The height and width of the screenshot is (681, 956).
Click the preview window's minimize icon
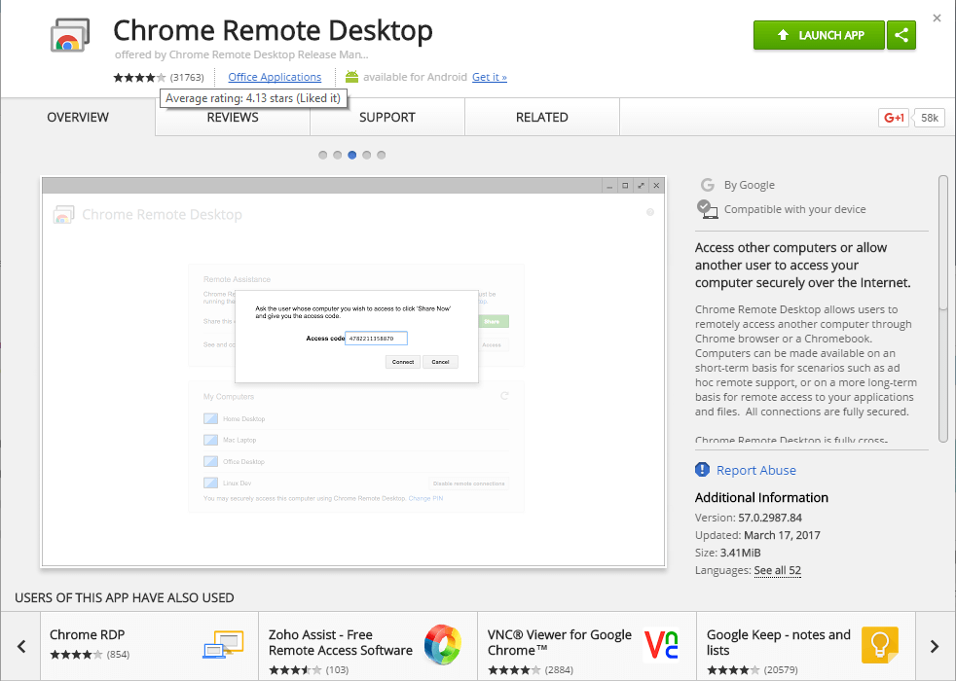coord(609,185)
